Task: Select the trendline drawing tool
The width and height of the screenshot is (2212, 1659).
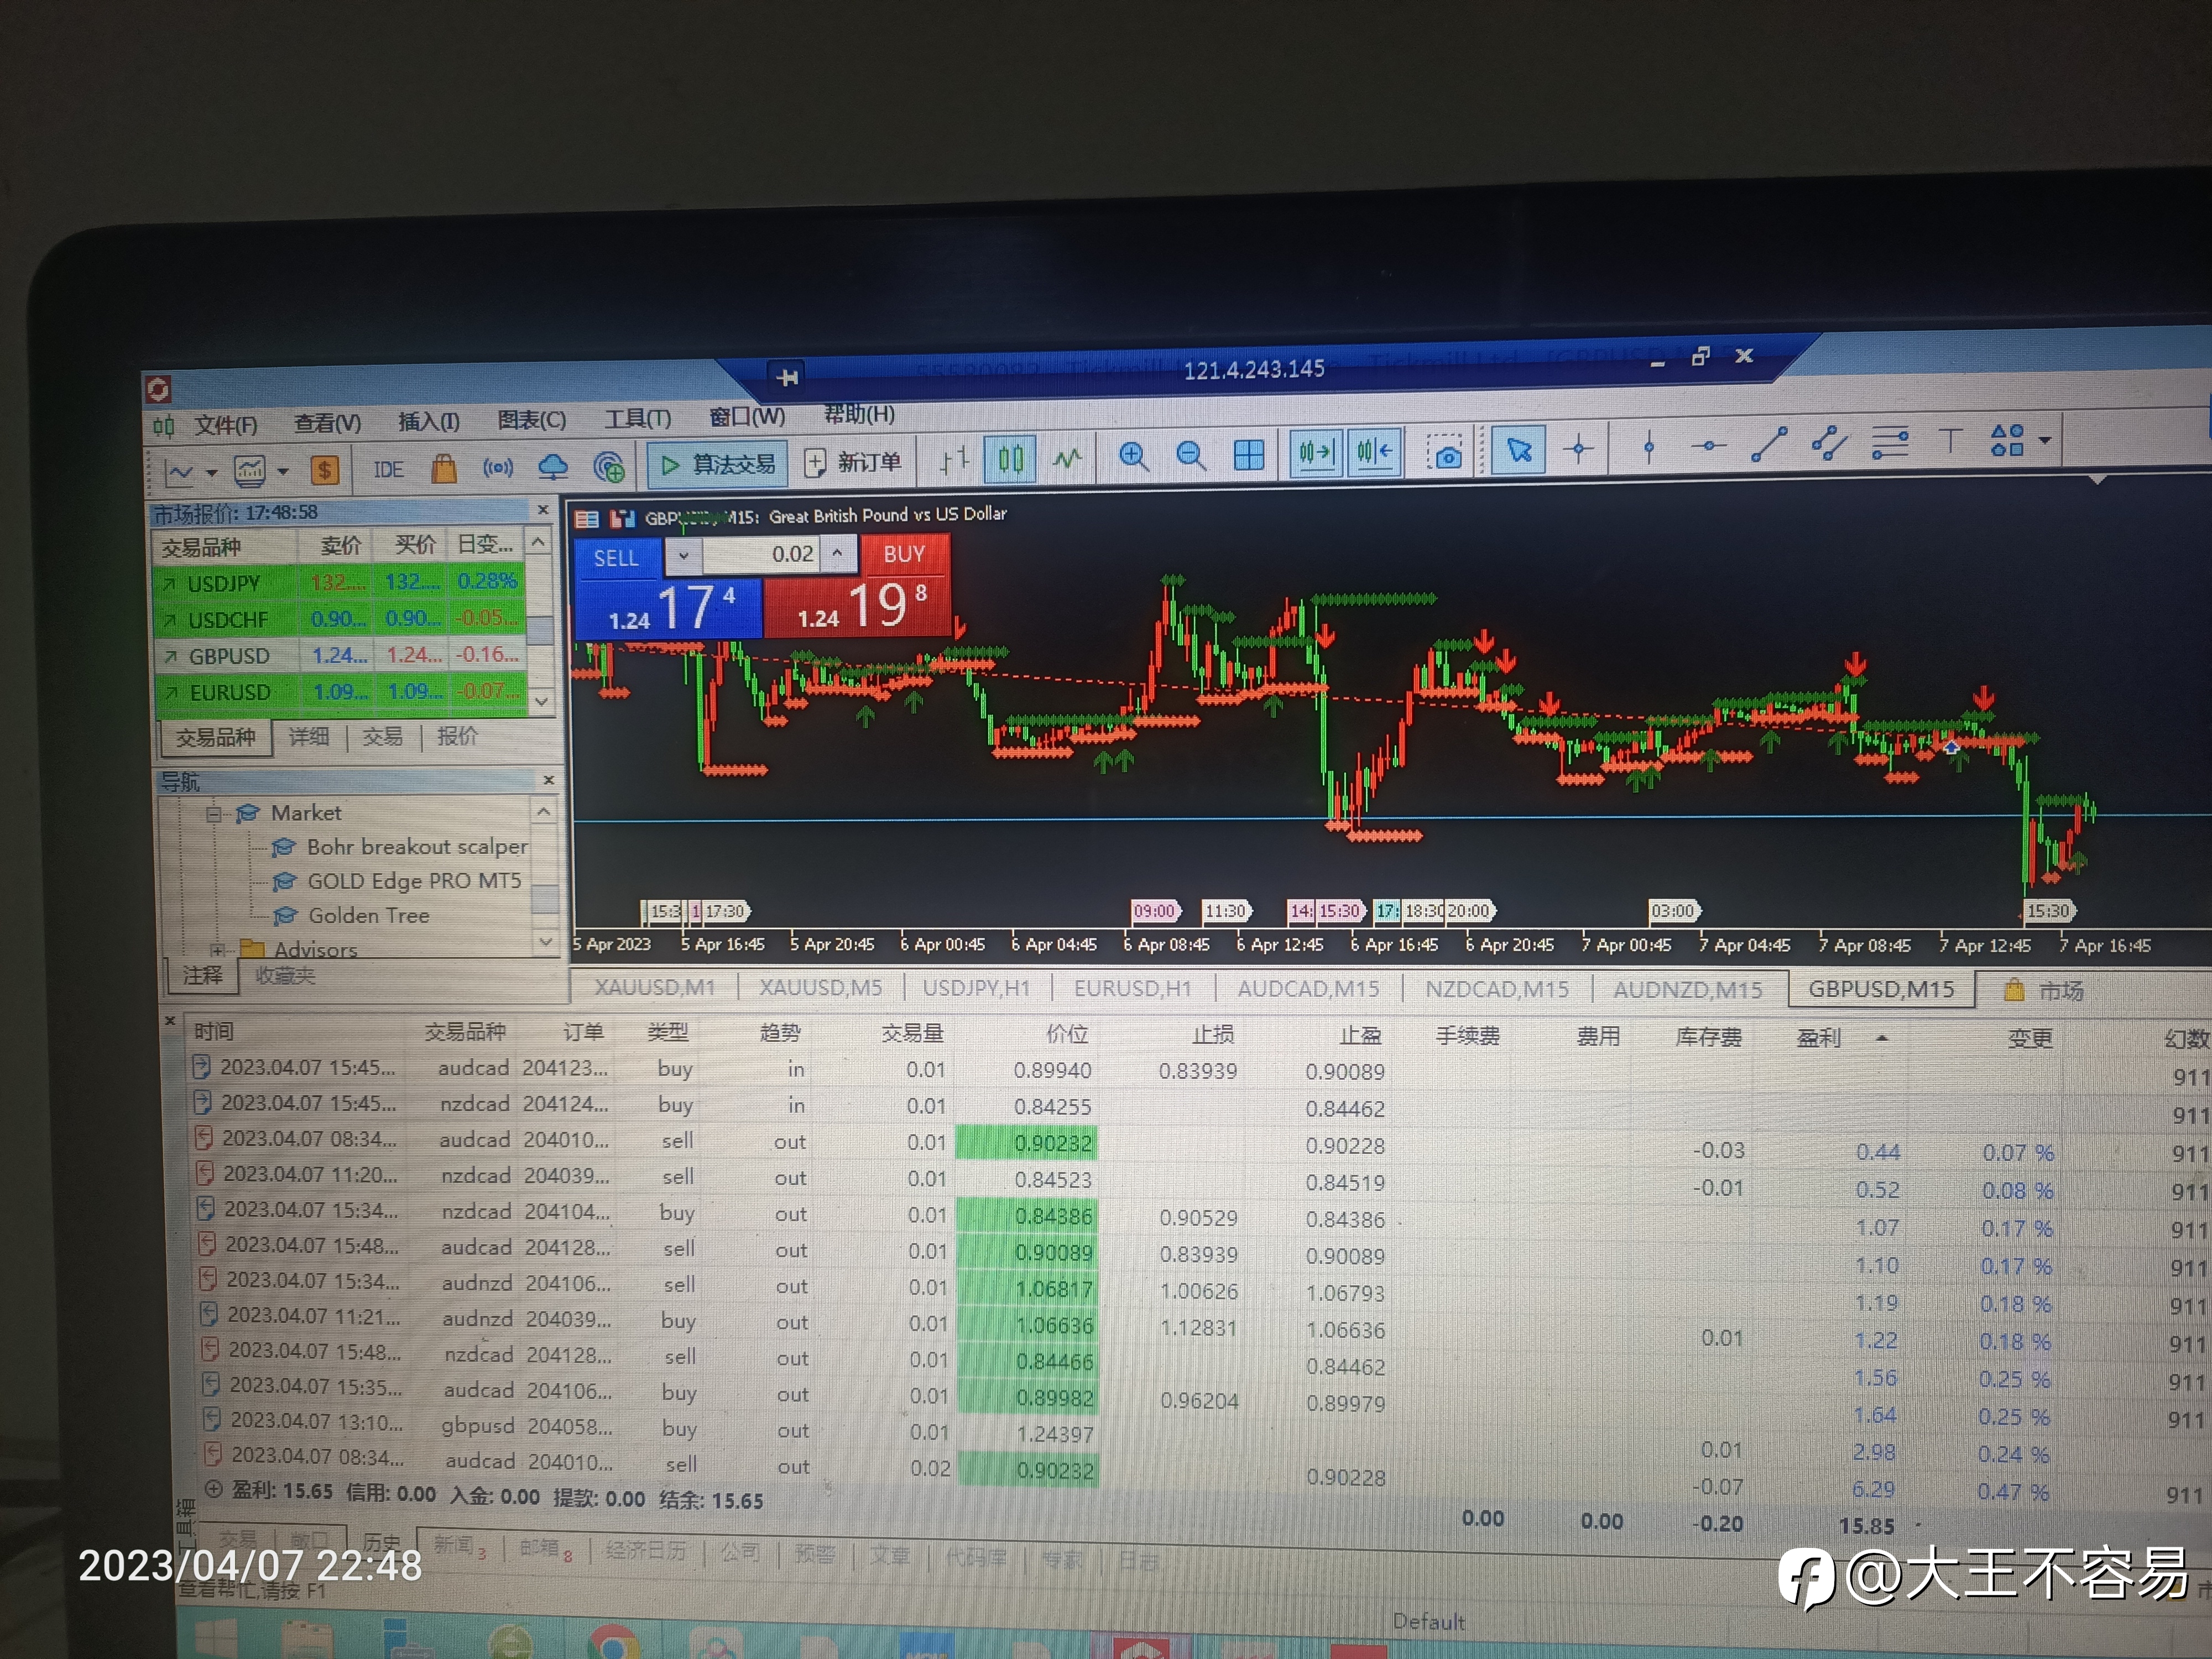Action: coord(1769,444)
